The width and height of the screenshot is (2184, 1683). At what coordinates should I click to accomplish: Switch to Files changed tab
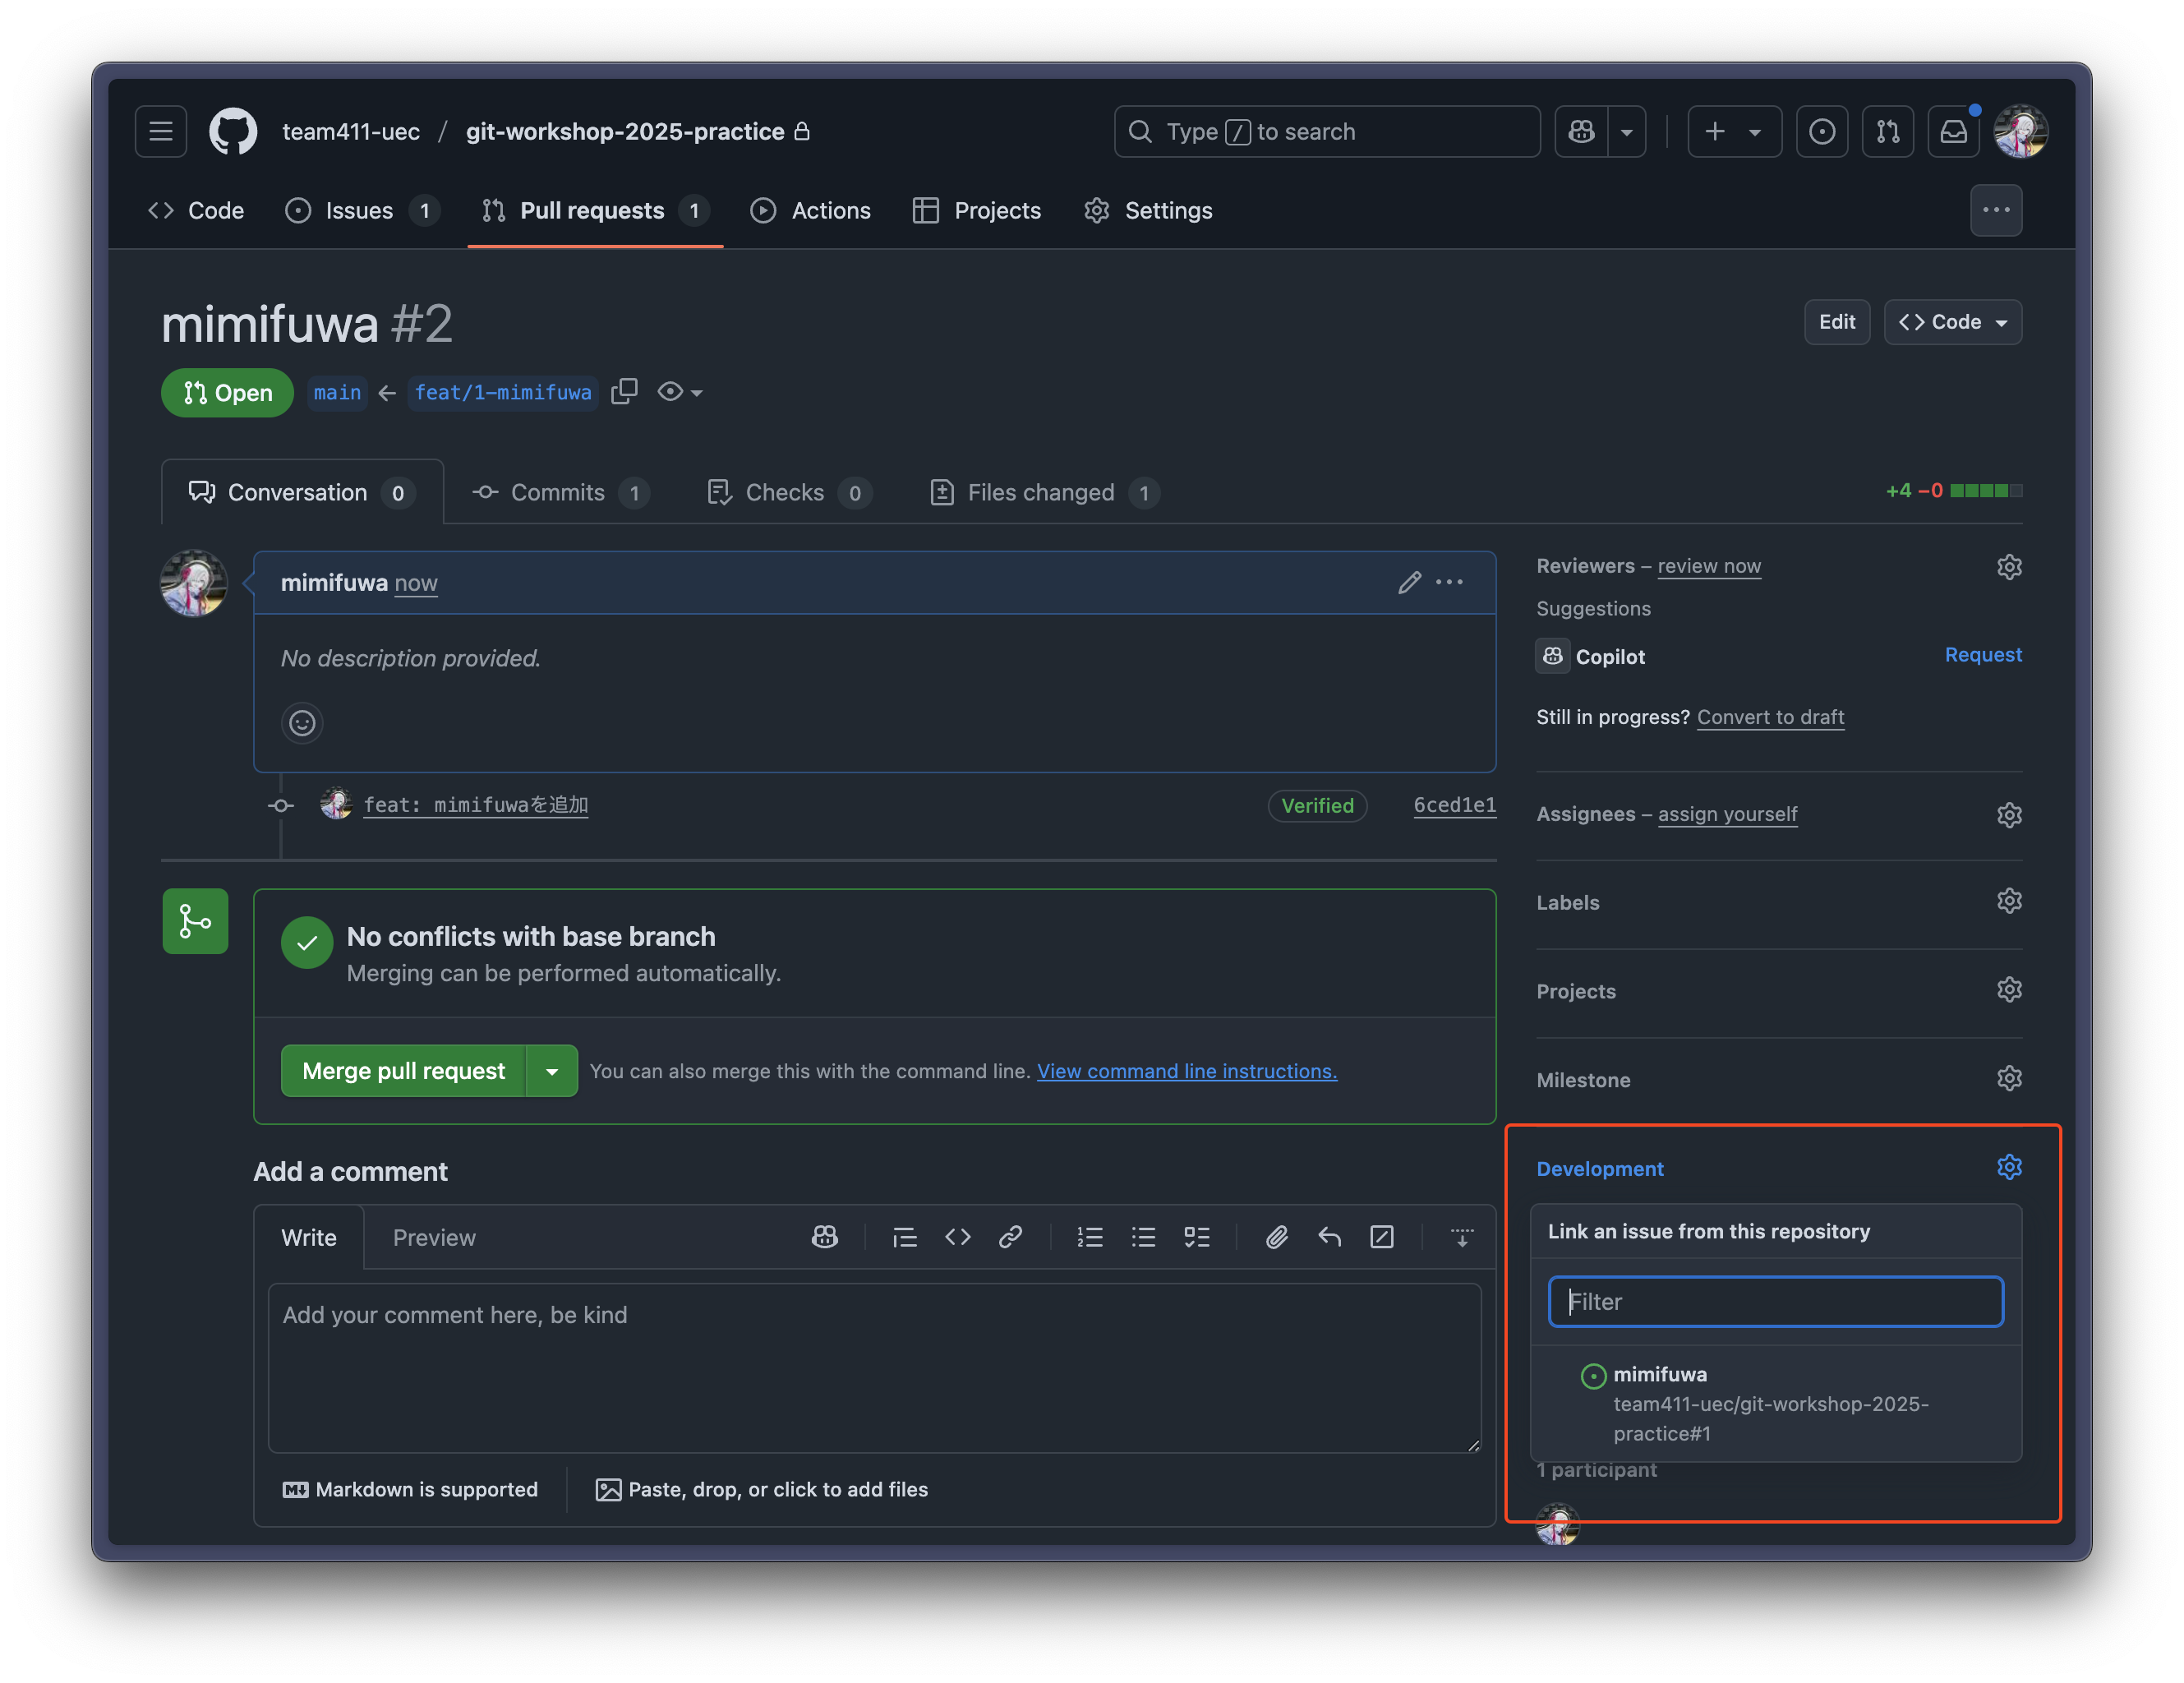(x=1044, y=492)
